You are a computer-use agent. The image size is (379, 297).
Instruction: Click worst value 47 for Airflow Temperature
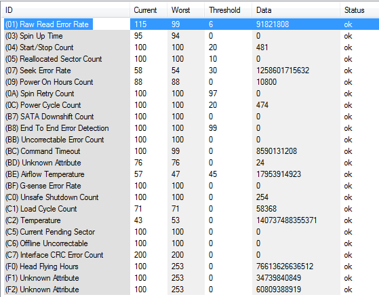[x=176, y=174]
